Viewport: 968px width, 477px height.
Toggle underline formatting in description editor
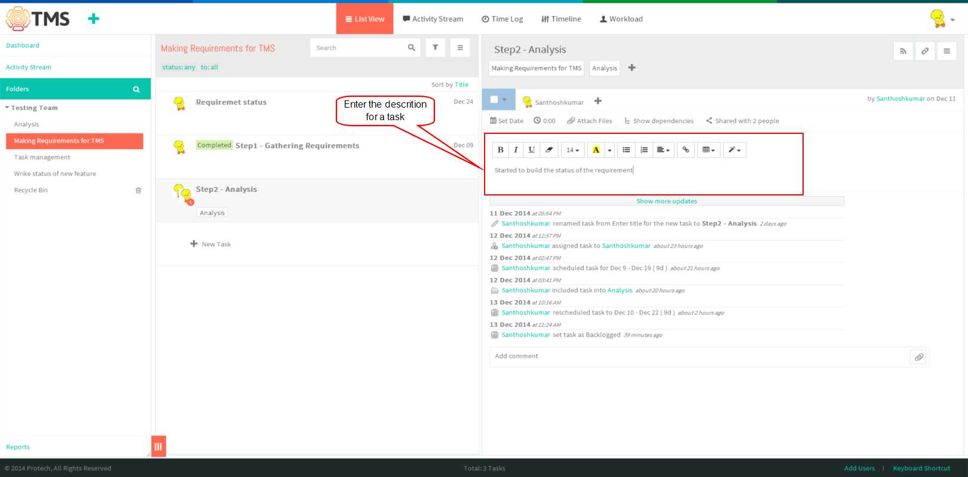coord(531,150)
